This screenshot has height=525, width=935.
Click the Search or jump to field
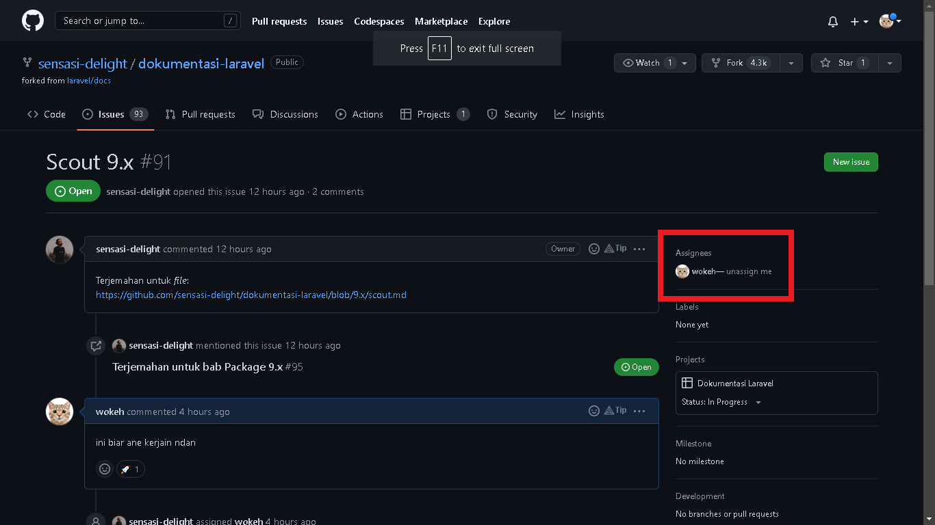[147, 21]
